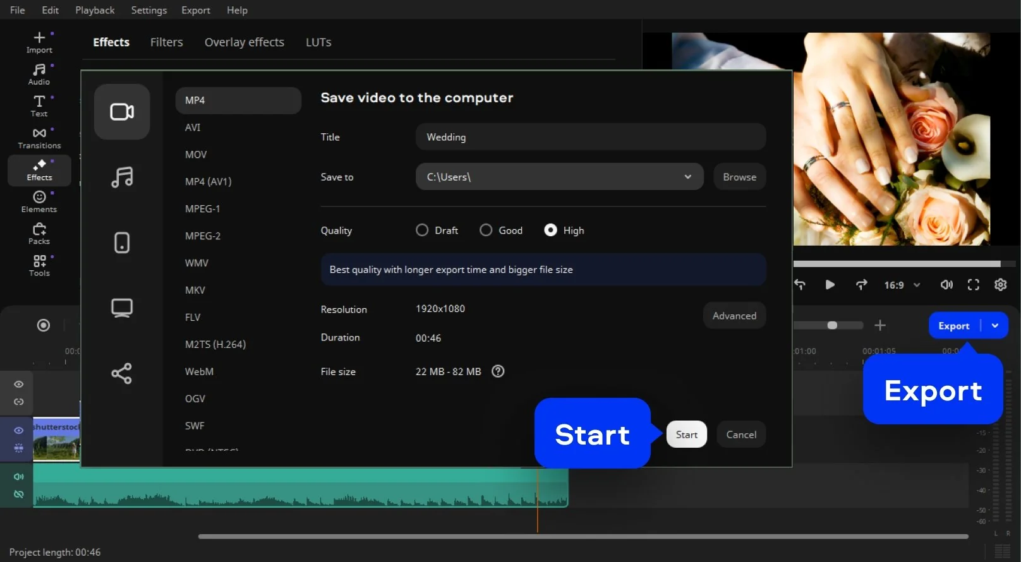Open player settings gear icon
The image size is (1021, 562).
coord(1000,285)
